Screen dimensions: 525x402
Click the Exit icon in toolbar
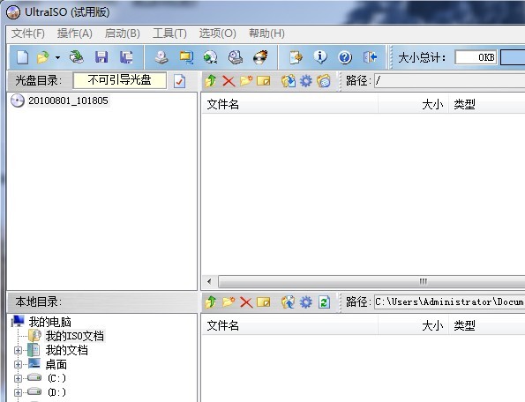click(370, 57)
